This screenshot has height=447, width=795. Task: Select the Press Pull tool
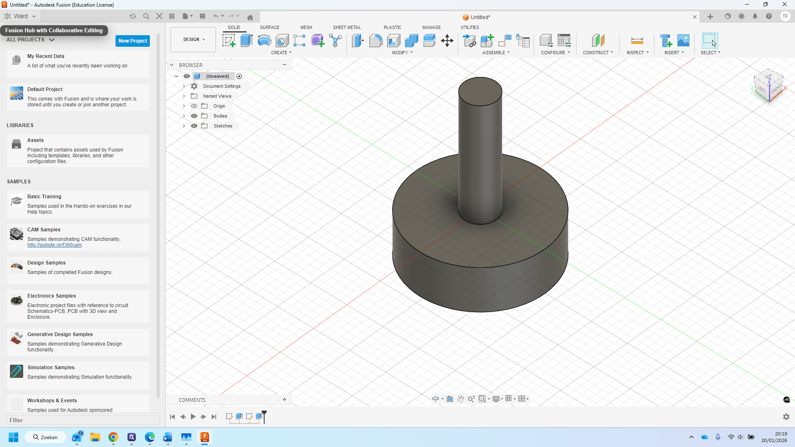click(x=358, y=41)
